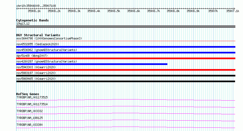Select transcript TYROBP|NR_033390
243x131 pixels.
29,125
